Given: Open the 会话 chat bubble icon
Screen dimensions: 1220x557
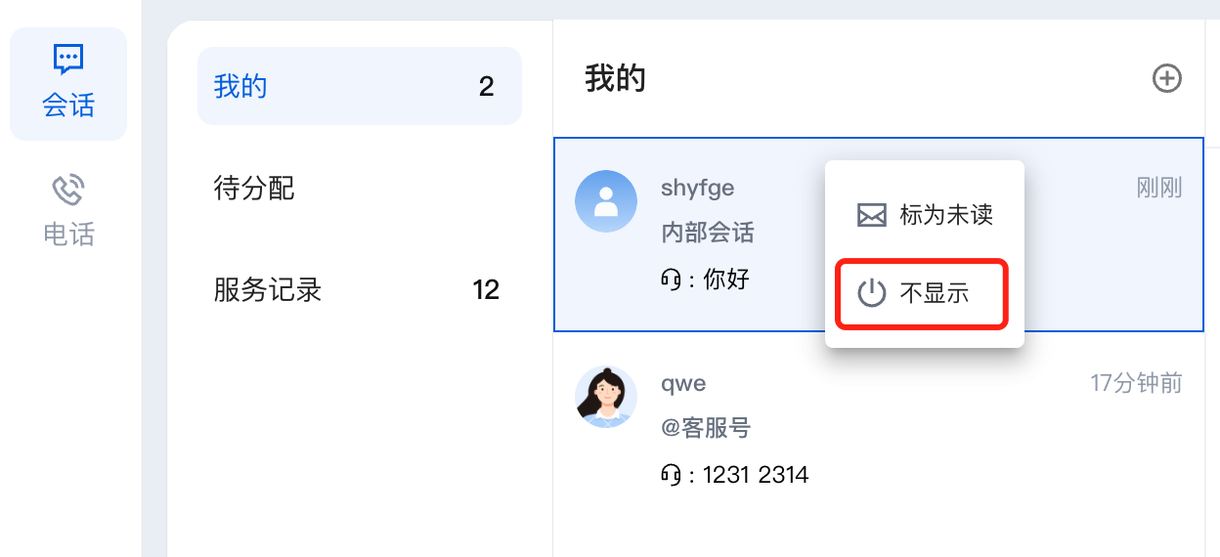Looking at the screenshot, I should click(x=67, y=61).
